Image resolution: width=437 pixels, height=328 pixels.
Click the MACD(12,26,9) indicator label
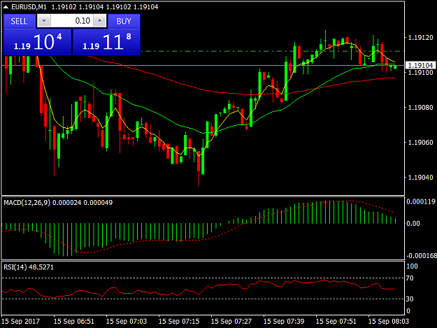(27, 203)
